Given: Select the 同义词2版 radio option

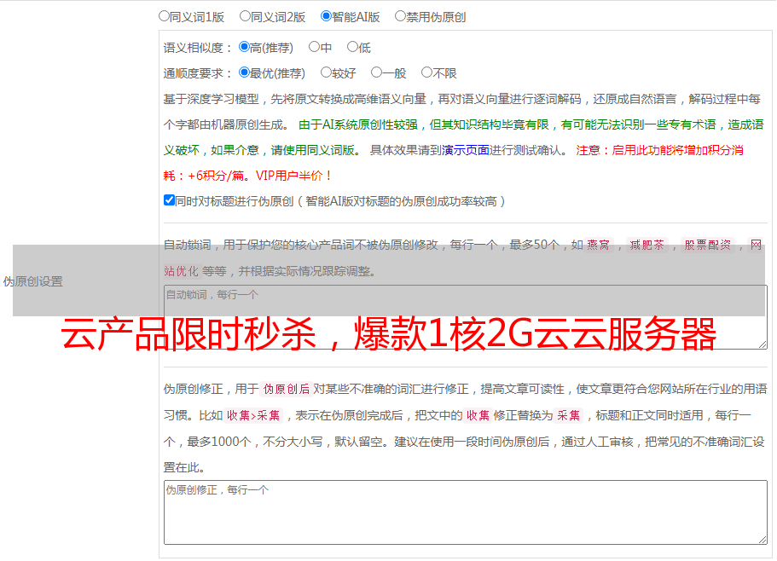Looking at the screenshot, I should coord(245,16).
